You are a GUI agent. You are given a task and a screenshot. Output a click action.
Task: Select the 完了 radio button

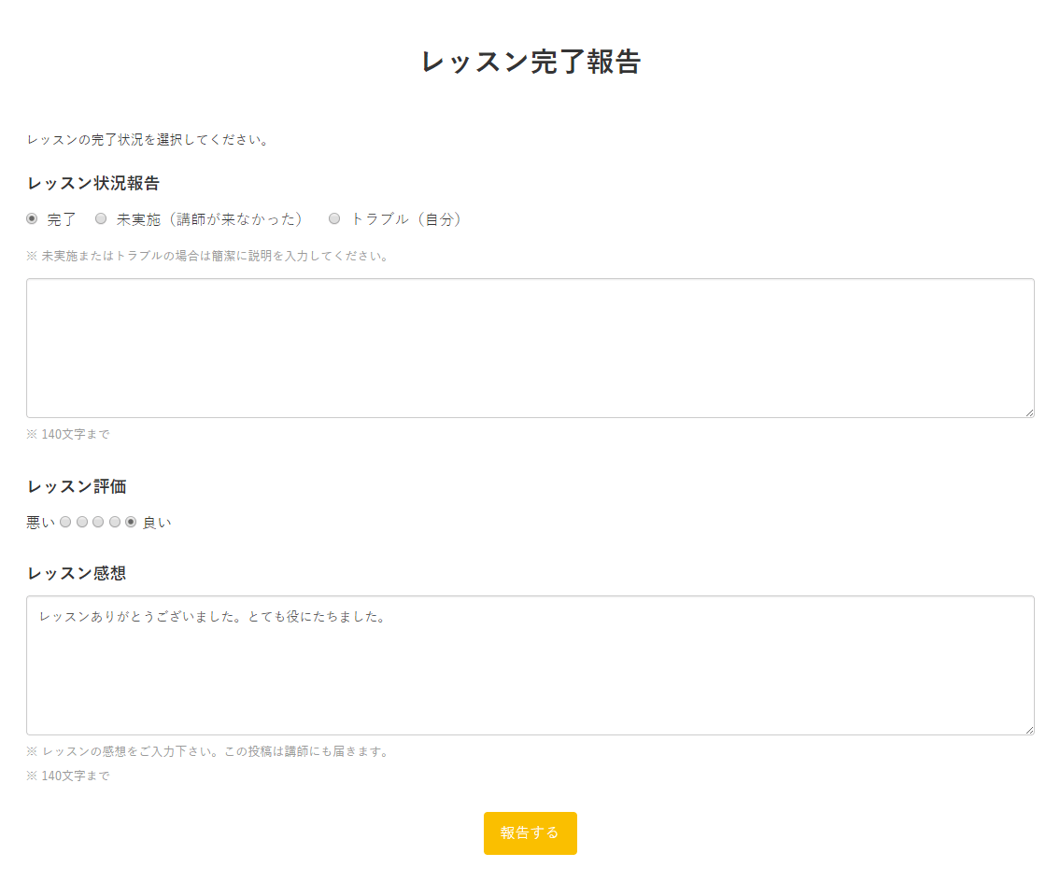click(x=32, y=218)
